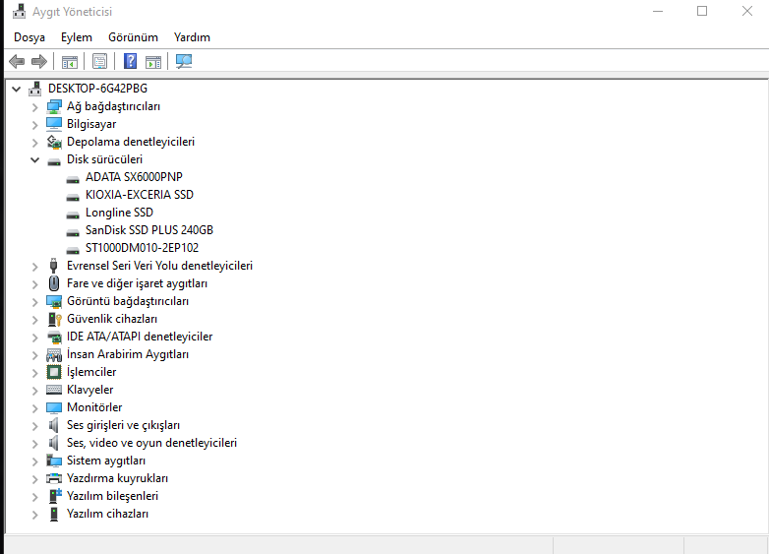
Task: Expand the İşlemciler category chevron
Action: (x=34, y=372)
